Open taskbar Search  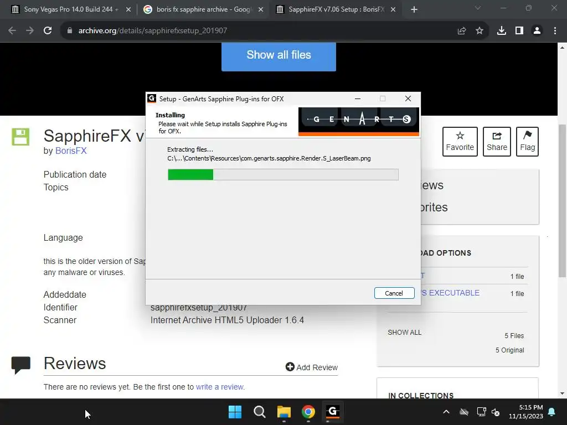260,412
